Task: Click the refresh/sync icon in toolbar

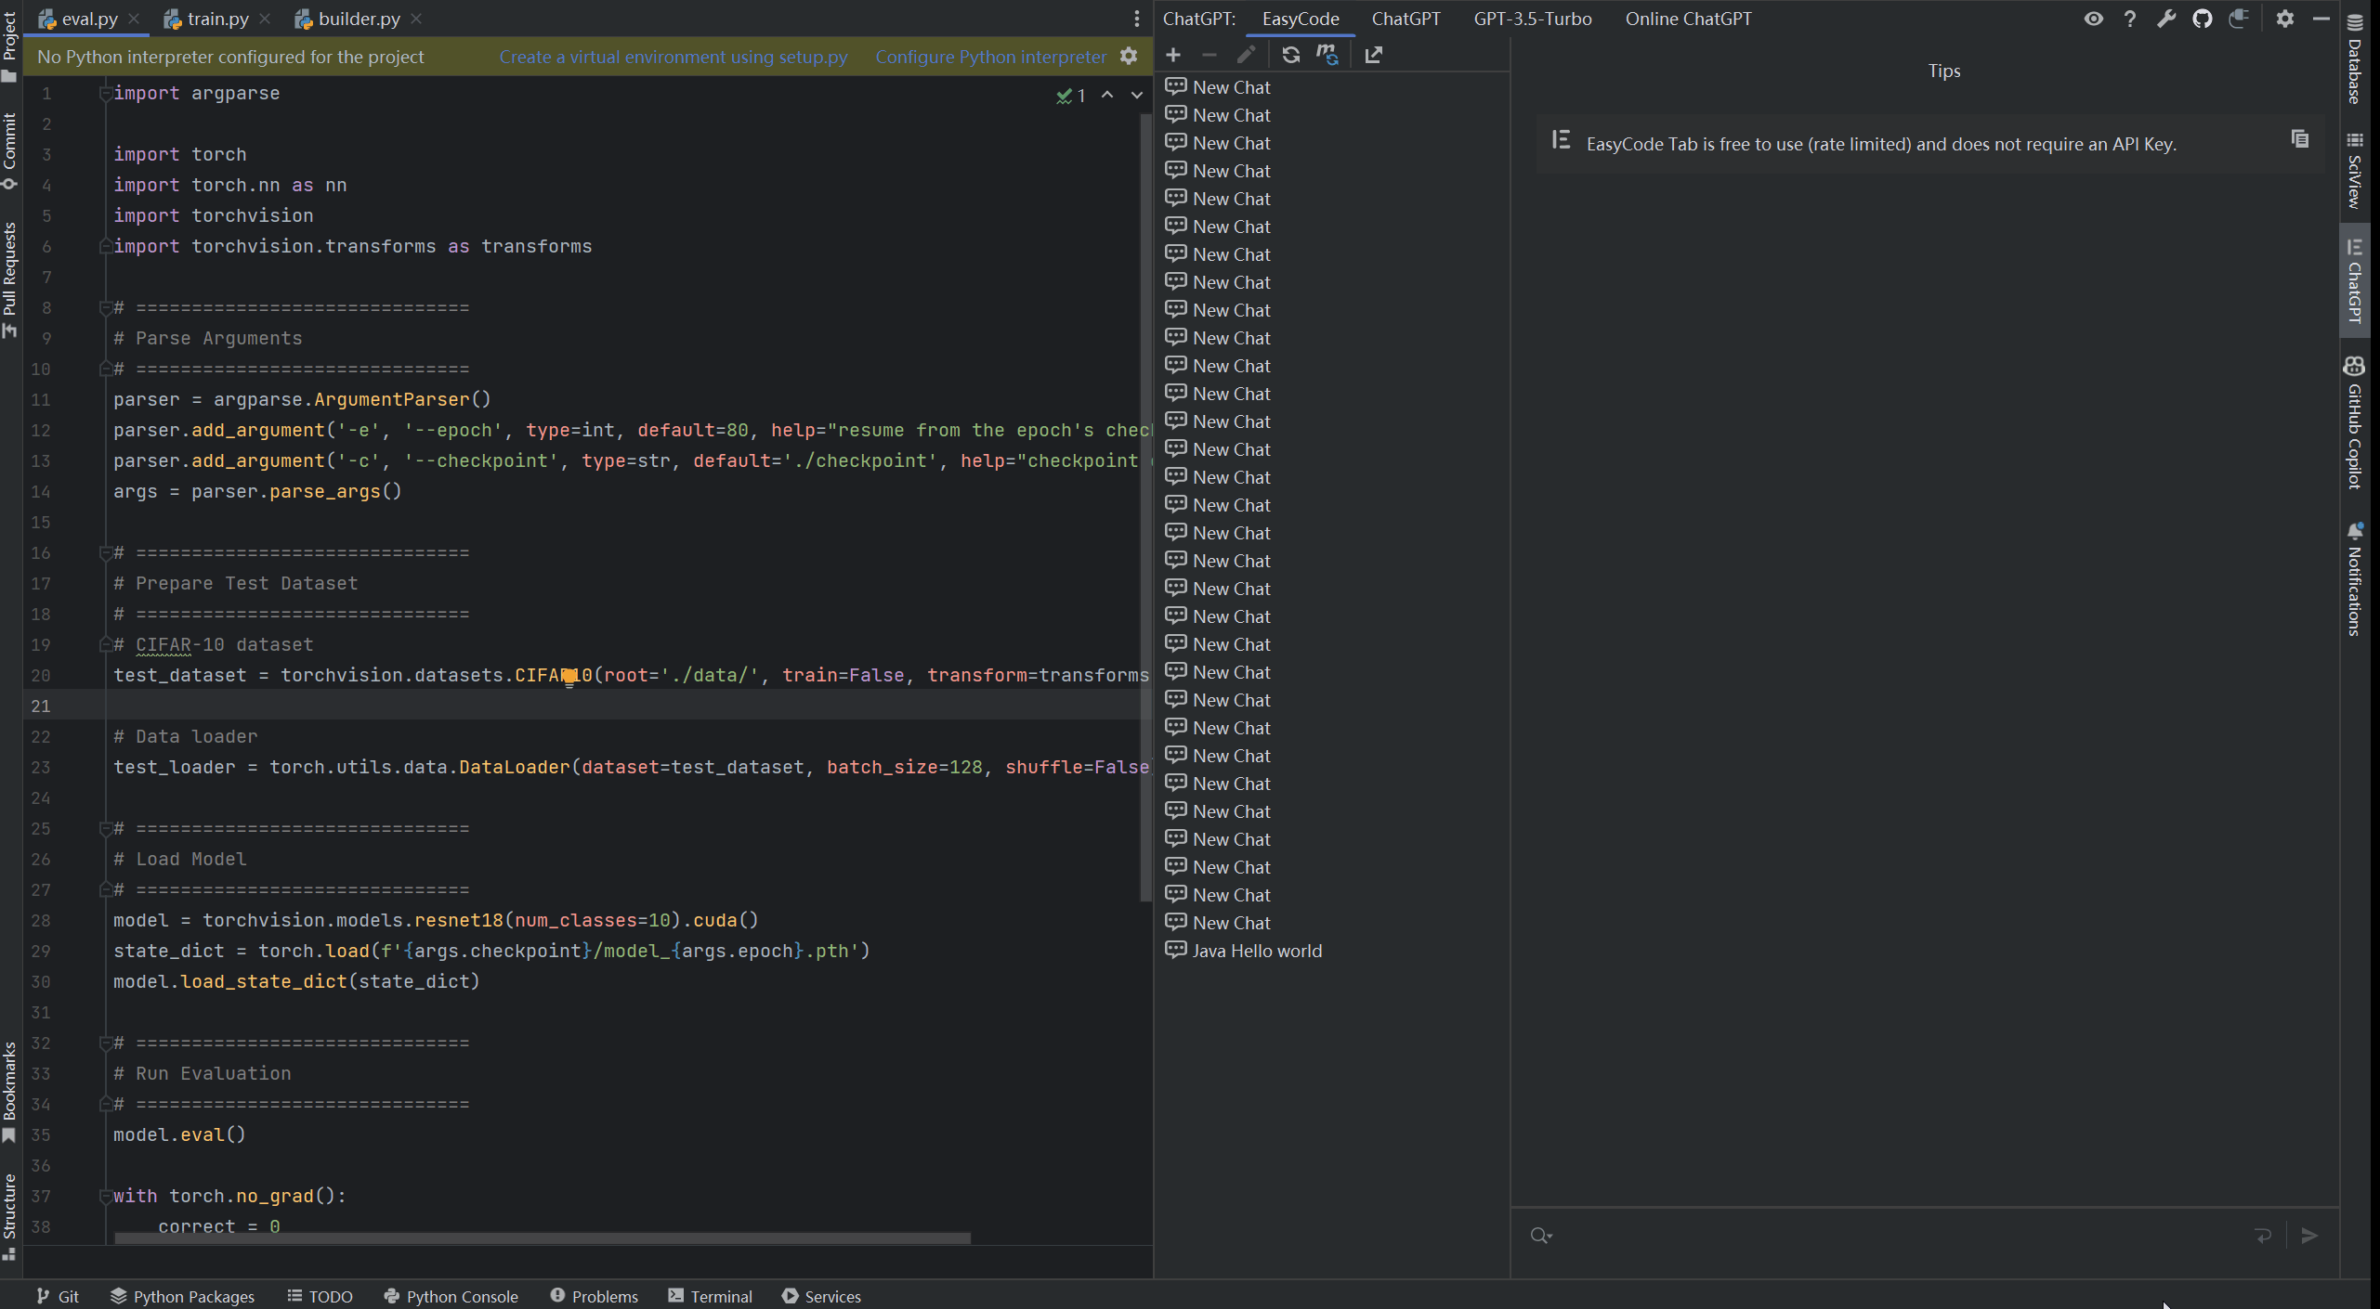Action: click(1290, 53)
